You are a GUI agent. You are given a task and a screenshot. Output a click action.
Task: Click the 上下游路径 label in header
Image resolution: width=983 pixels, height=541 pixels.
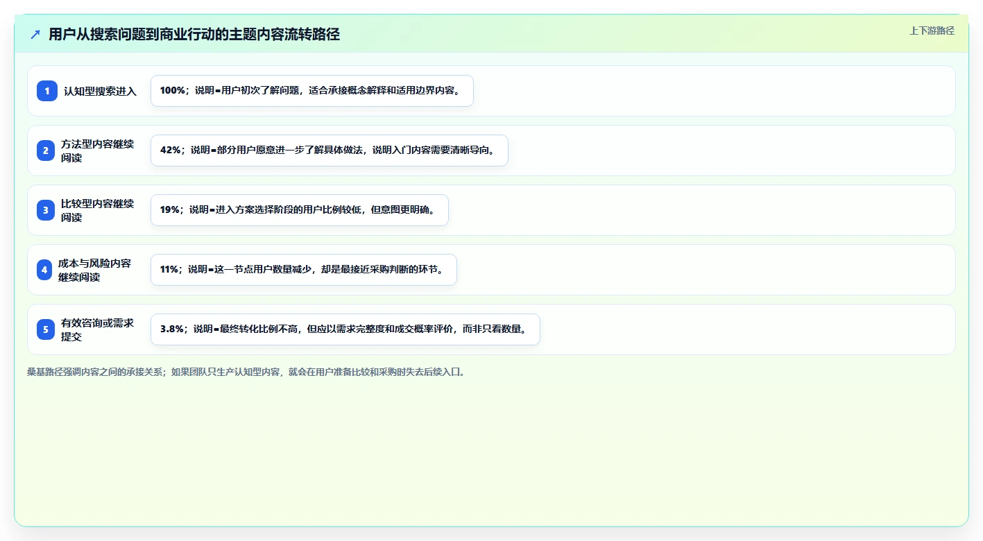[x=932, y=31]
